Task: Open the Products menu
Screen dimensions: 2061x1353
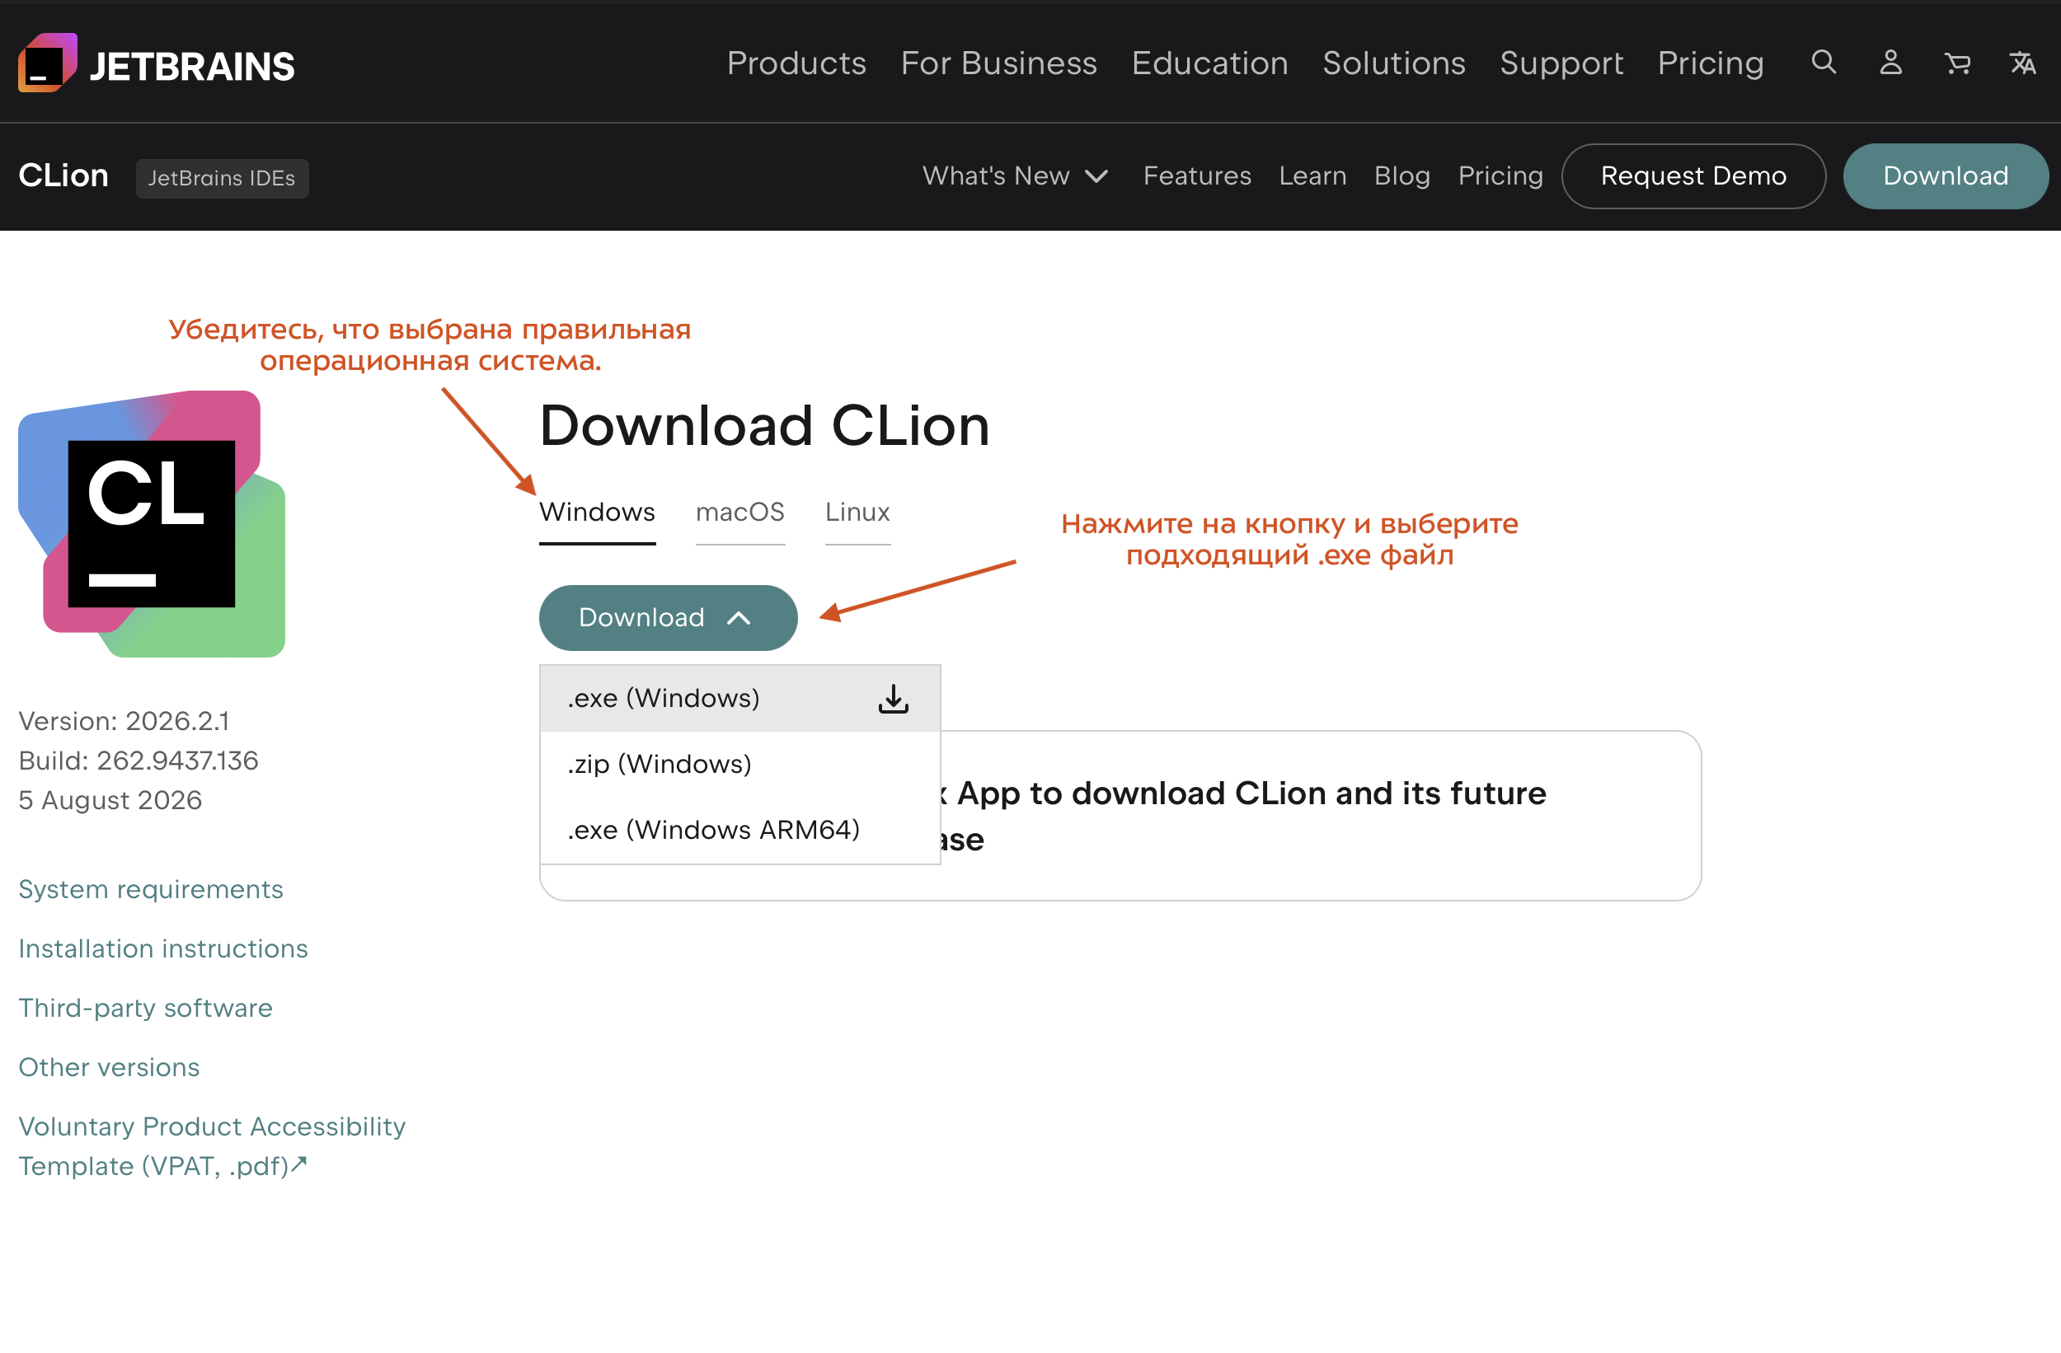Action: (796, 63)
